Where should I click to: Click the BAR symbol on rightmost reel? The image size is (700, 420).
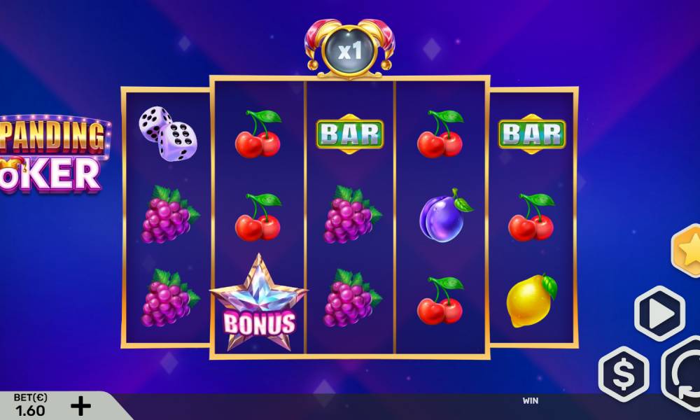[532, 134]
